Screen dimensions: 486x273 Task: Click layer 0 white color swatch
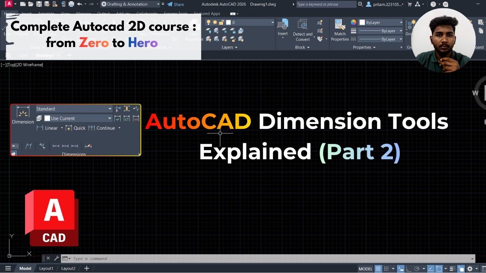[228, 22]
